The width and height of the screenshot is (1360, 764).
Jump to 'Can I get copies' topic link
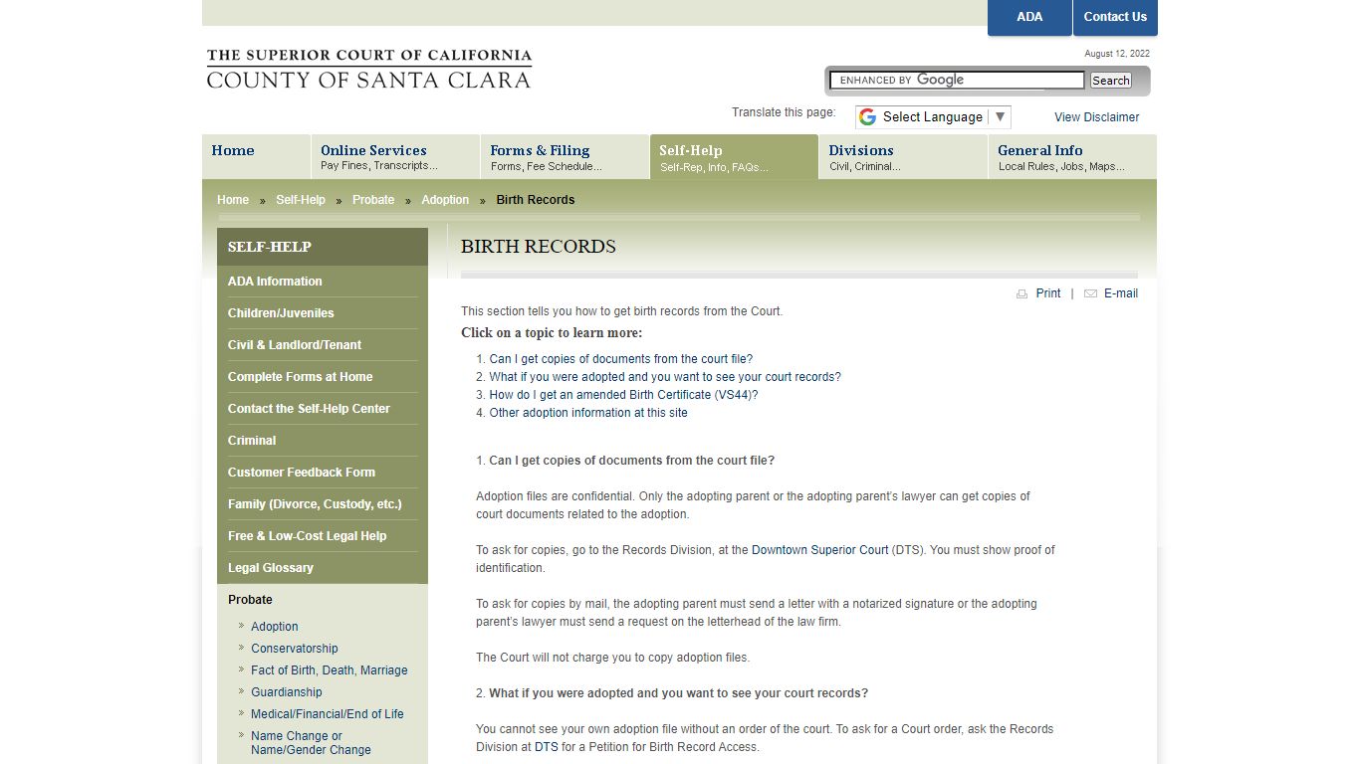pyautogui.click(x=621, y=359)
